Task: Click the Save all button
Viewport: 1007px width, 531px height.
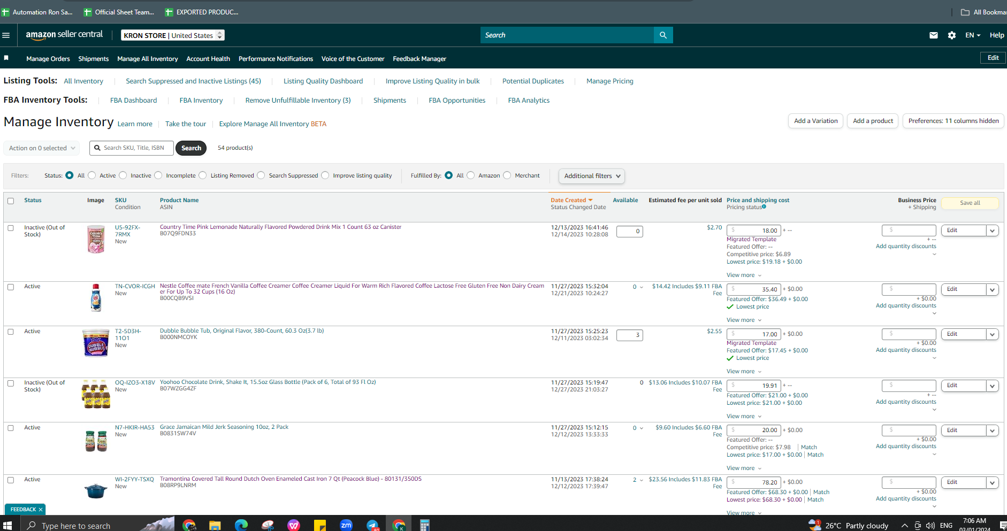Action: pyautogui.click(x=970, y=203)
